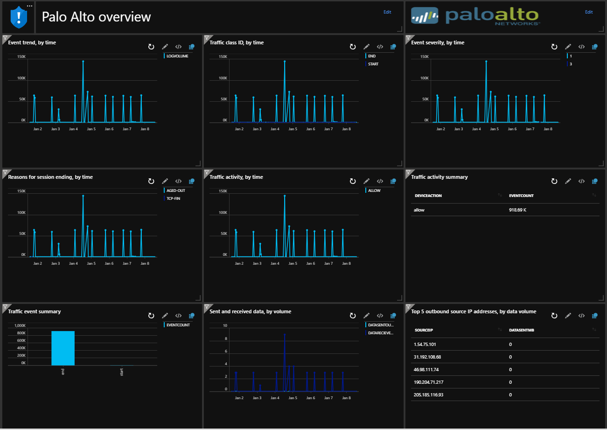The width and height of the screenshot is (607, 430).
Task: Open Traffic event summary in Log Analytics
Action: (x=192, y=316)
